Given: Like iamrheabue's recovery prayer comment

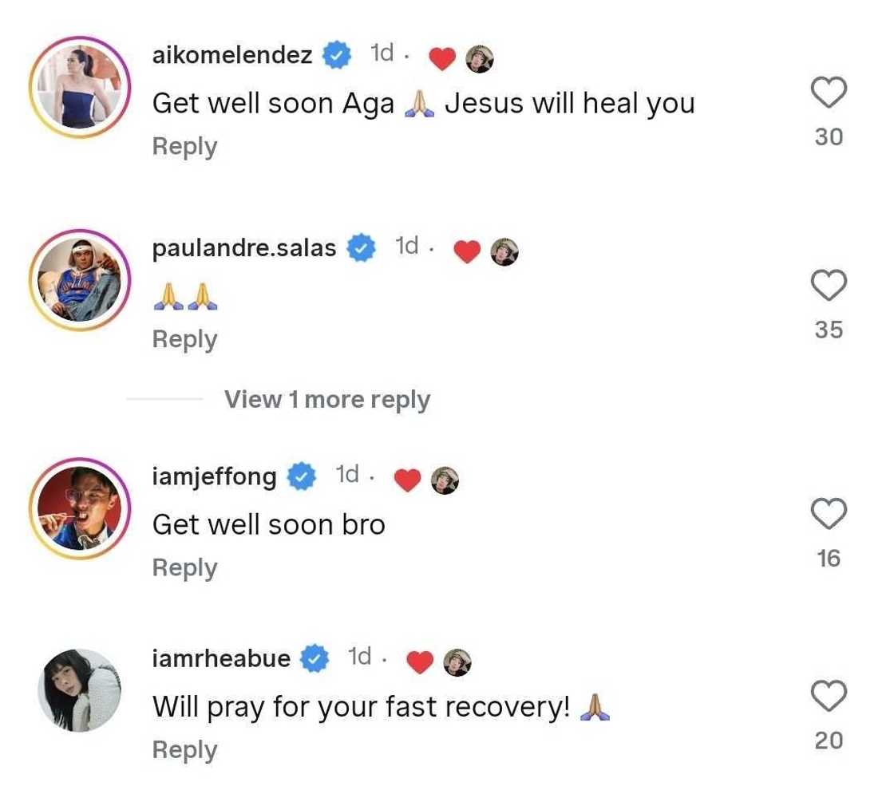Looking at the screenshot, I should pyautogui.click(x=829, y=696).
